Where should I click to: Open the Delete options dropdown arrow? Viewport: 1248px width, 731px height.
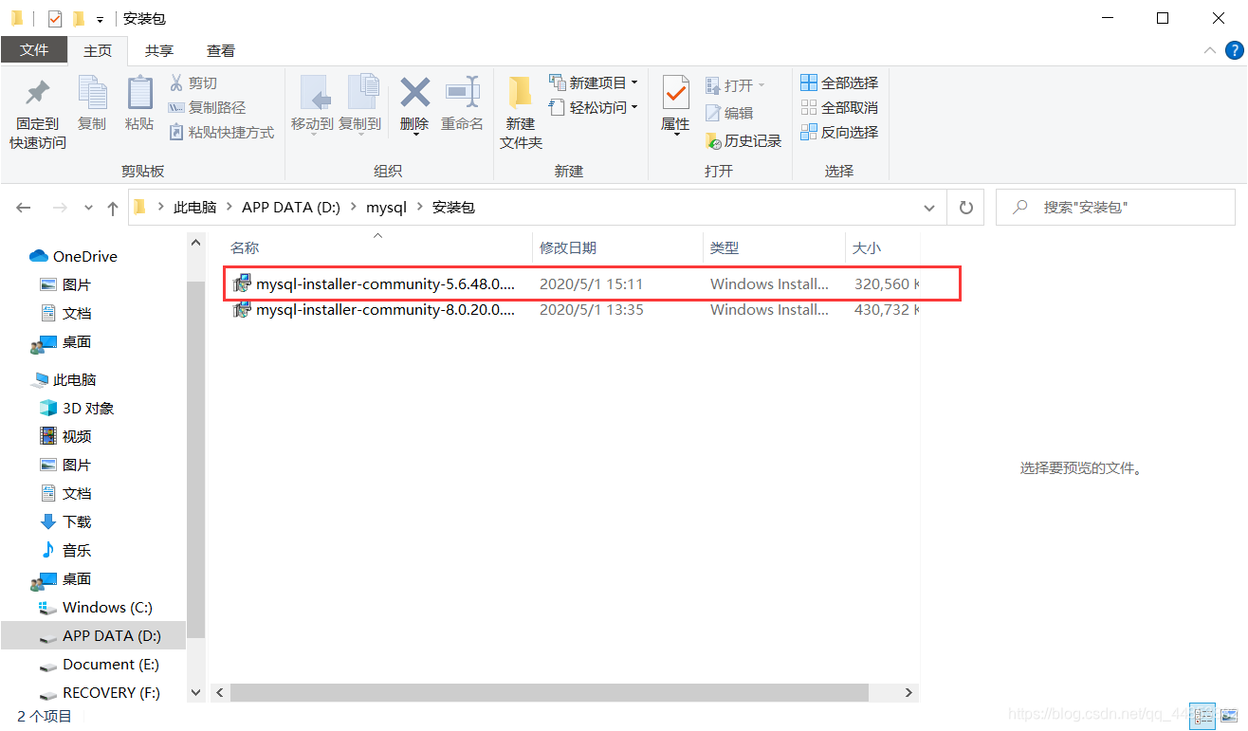[x=414, y=134]
